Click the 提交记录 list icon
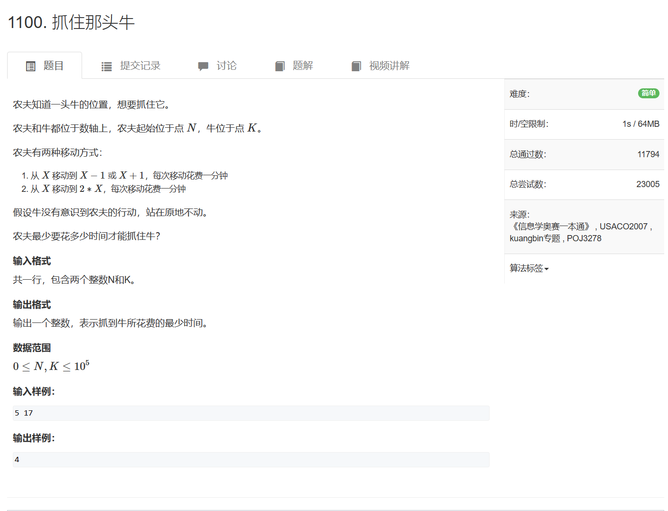668x511 pixels. click(x=107, y=66)
